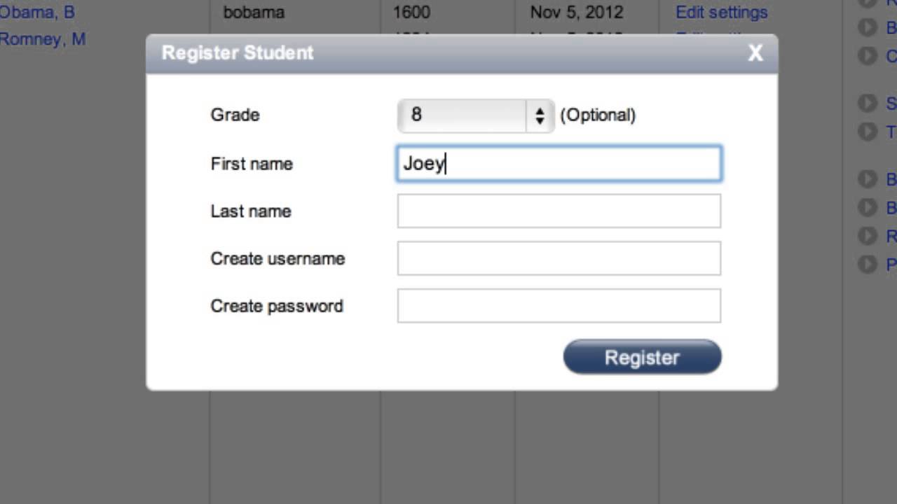
Task: Click the Register Student title bar
Action: tap(420, 53)
